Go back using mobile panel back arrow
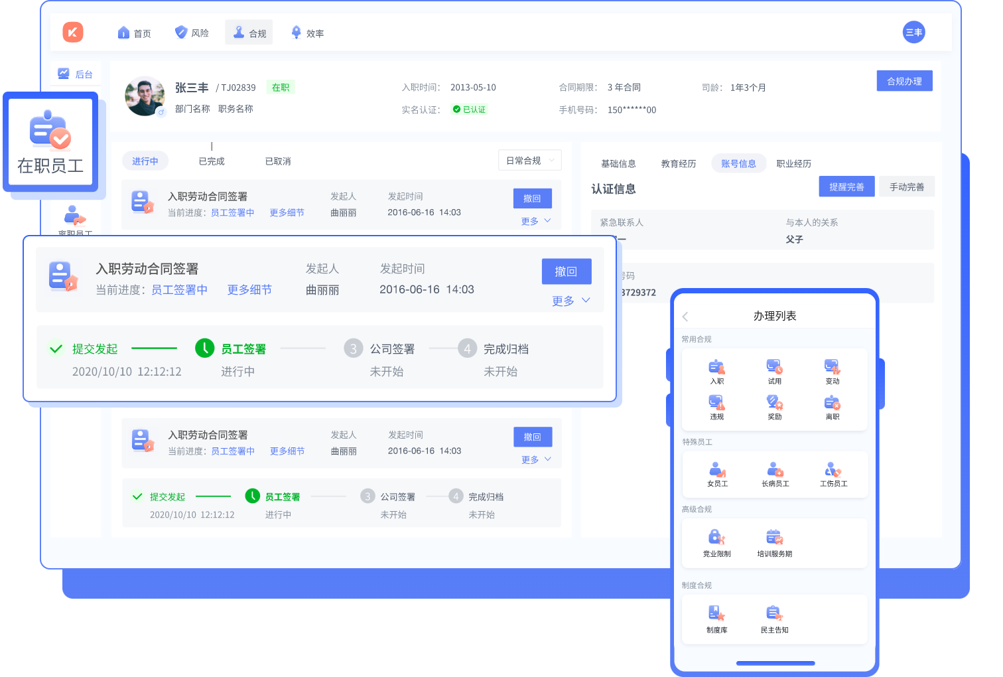The width and height of the screenshot is (1003, 677). (x=685, y=317)
